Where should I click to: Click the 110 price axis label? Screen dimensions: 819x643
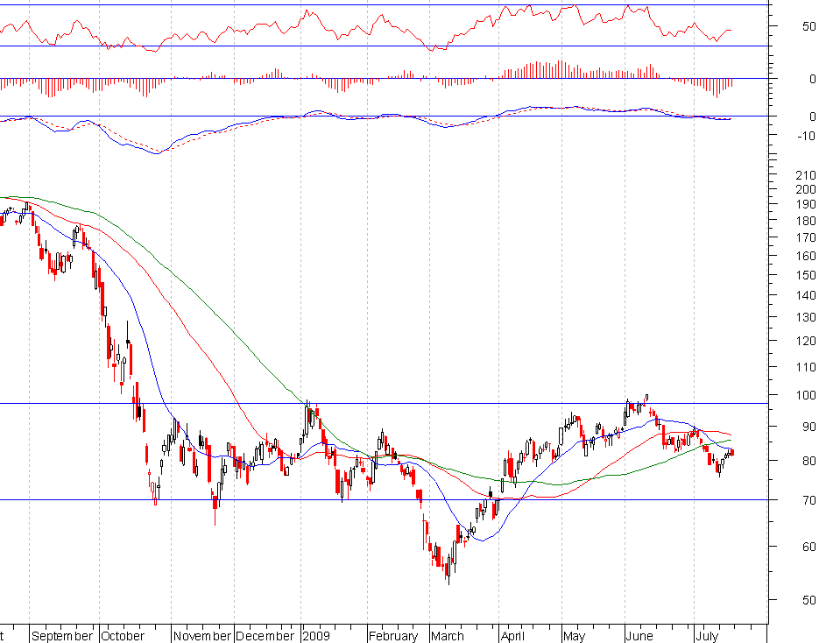click(806, 367)
